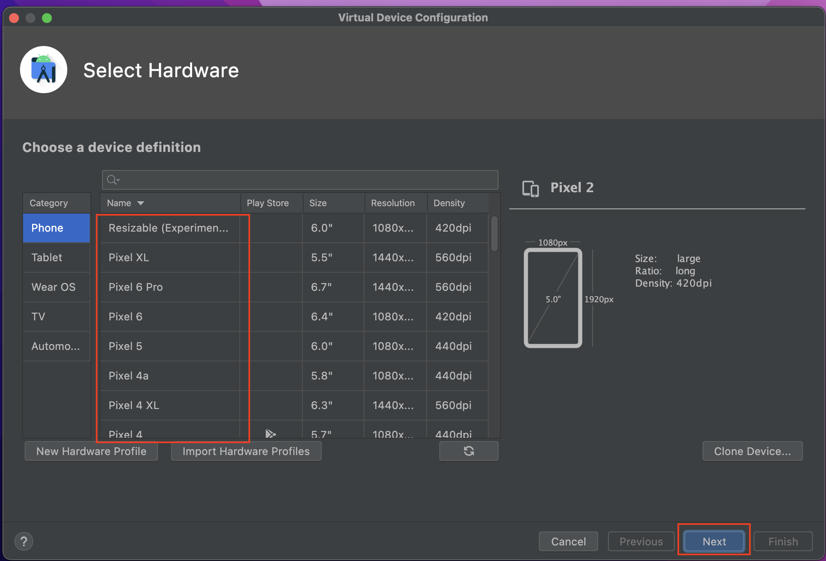Click the help question mark icon

point(24,541)
